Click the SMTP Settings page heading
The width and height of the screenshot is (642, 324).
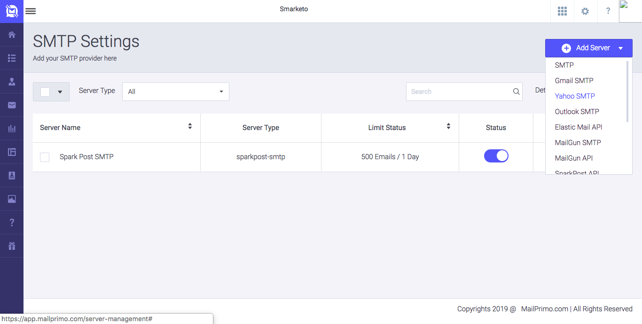[x=86, y=41]
